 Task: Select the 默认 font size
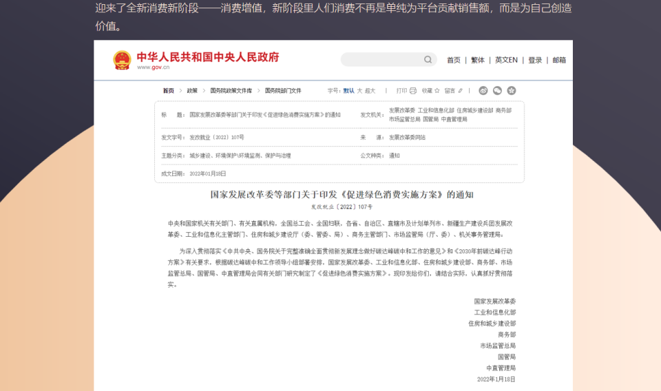click(x=348, y=91)
